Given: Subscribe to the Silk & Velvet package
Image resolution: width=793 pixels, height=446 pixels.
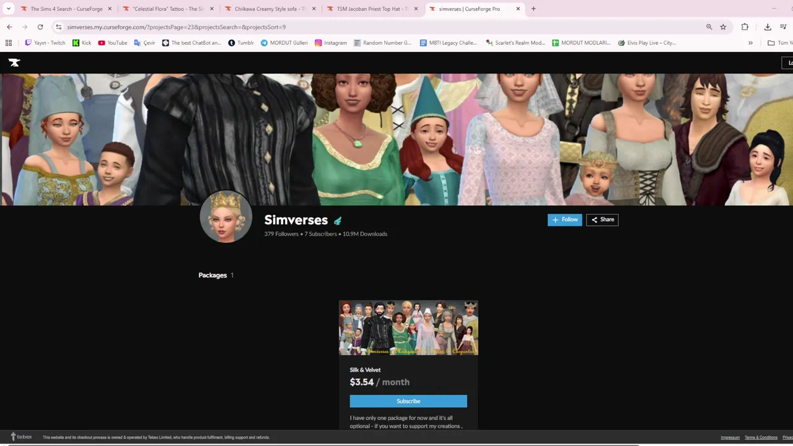Looking at the screenshot, I should [x=408, y=401].
